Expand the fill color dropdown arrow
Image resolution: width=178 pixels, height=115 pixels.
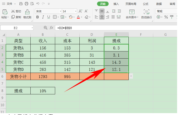coord(74,17)
